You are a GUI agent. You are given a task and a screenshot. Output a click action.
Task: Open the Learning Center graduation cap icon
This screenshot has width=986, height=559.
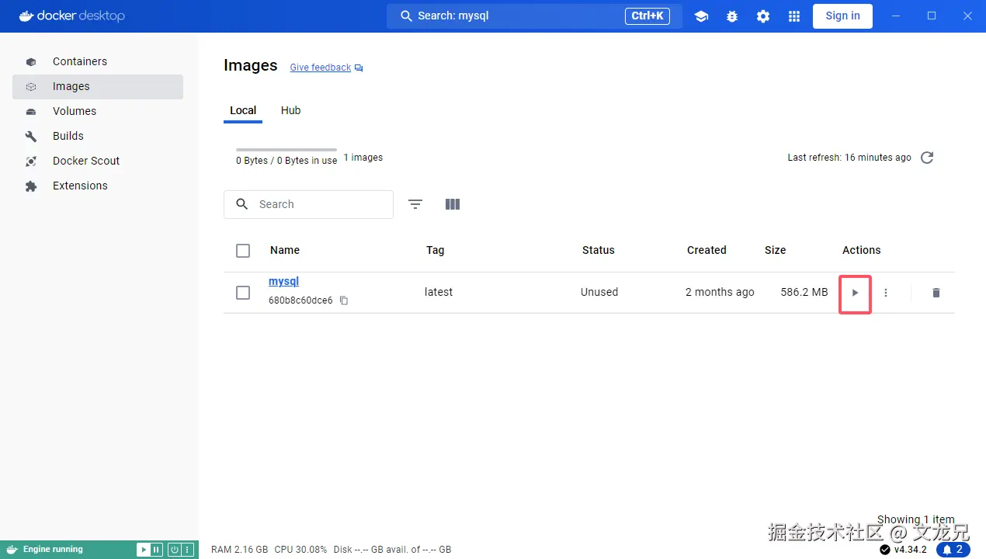tap(701, 16)
